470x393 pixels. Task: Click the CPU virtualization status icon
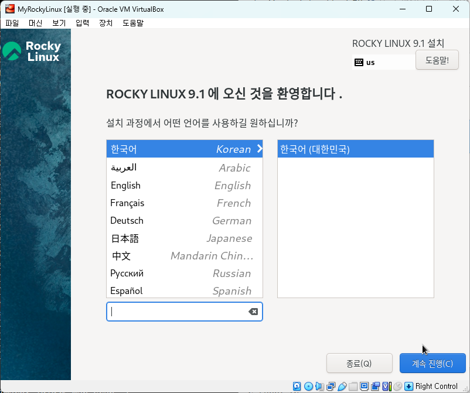click(x=387, y=386)
